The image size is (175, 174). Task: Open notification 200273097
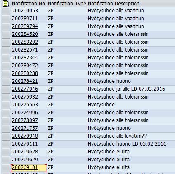tap(25, 120)
